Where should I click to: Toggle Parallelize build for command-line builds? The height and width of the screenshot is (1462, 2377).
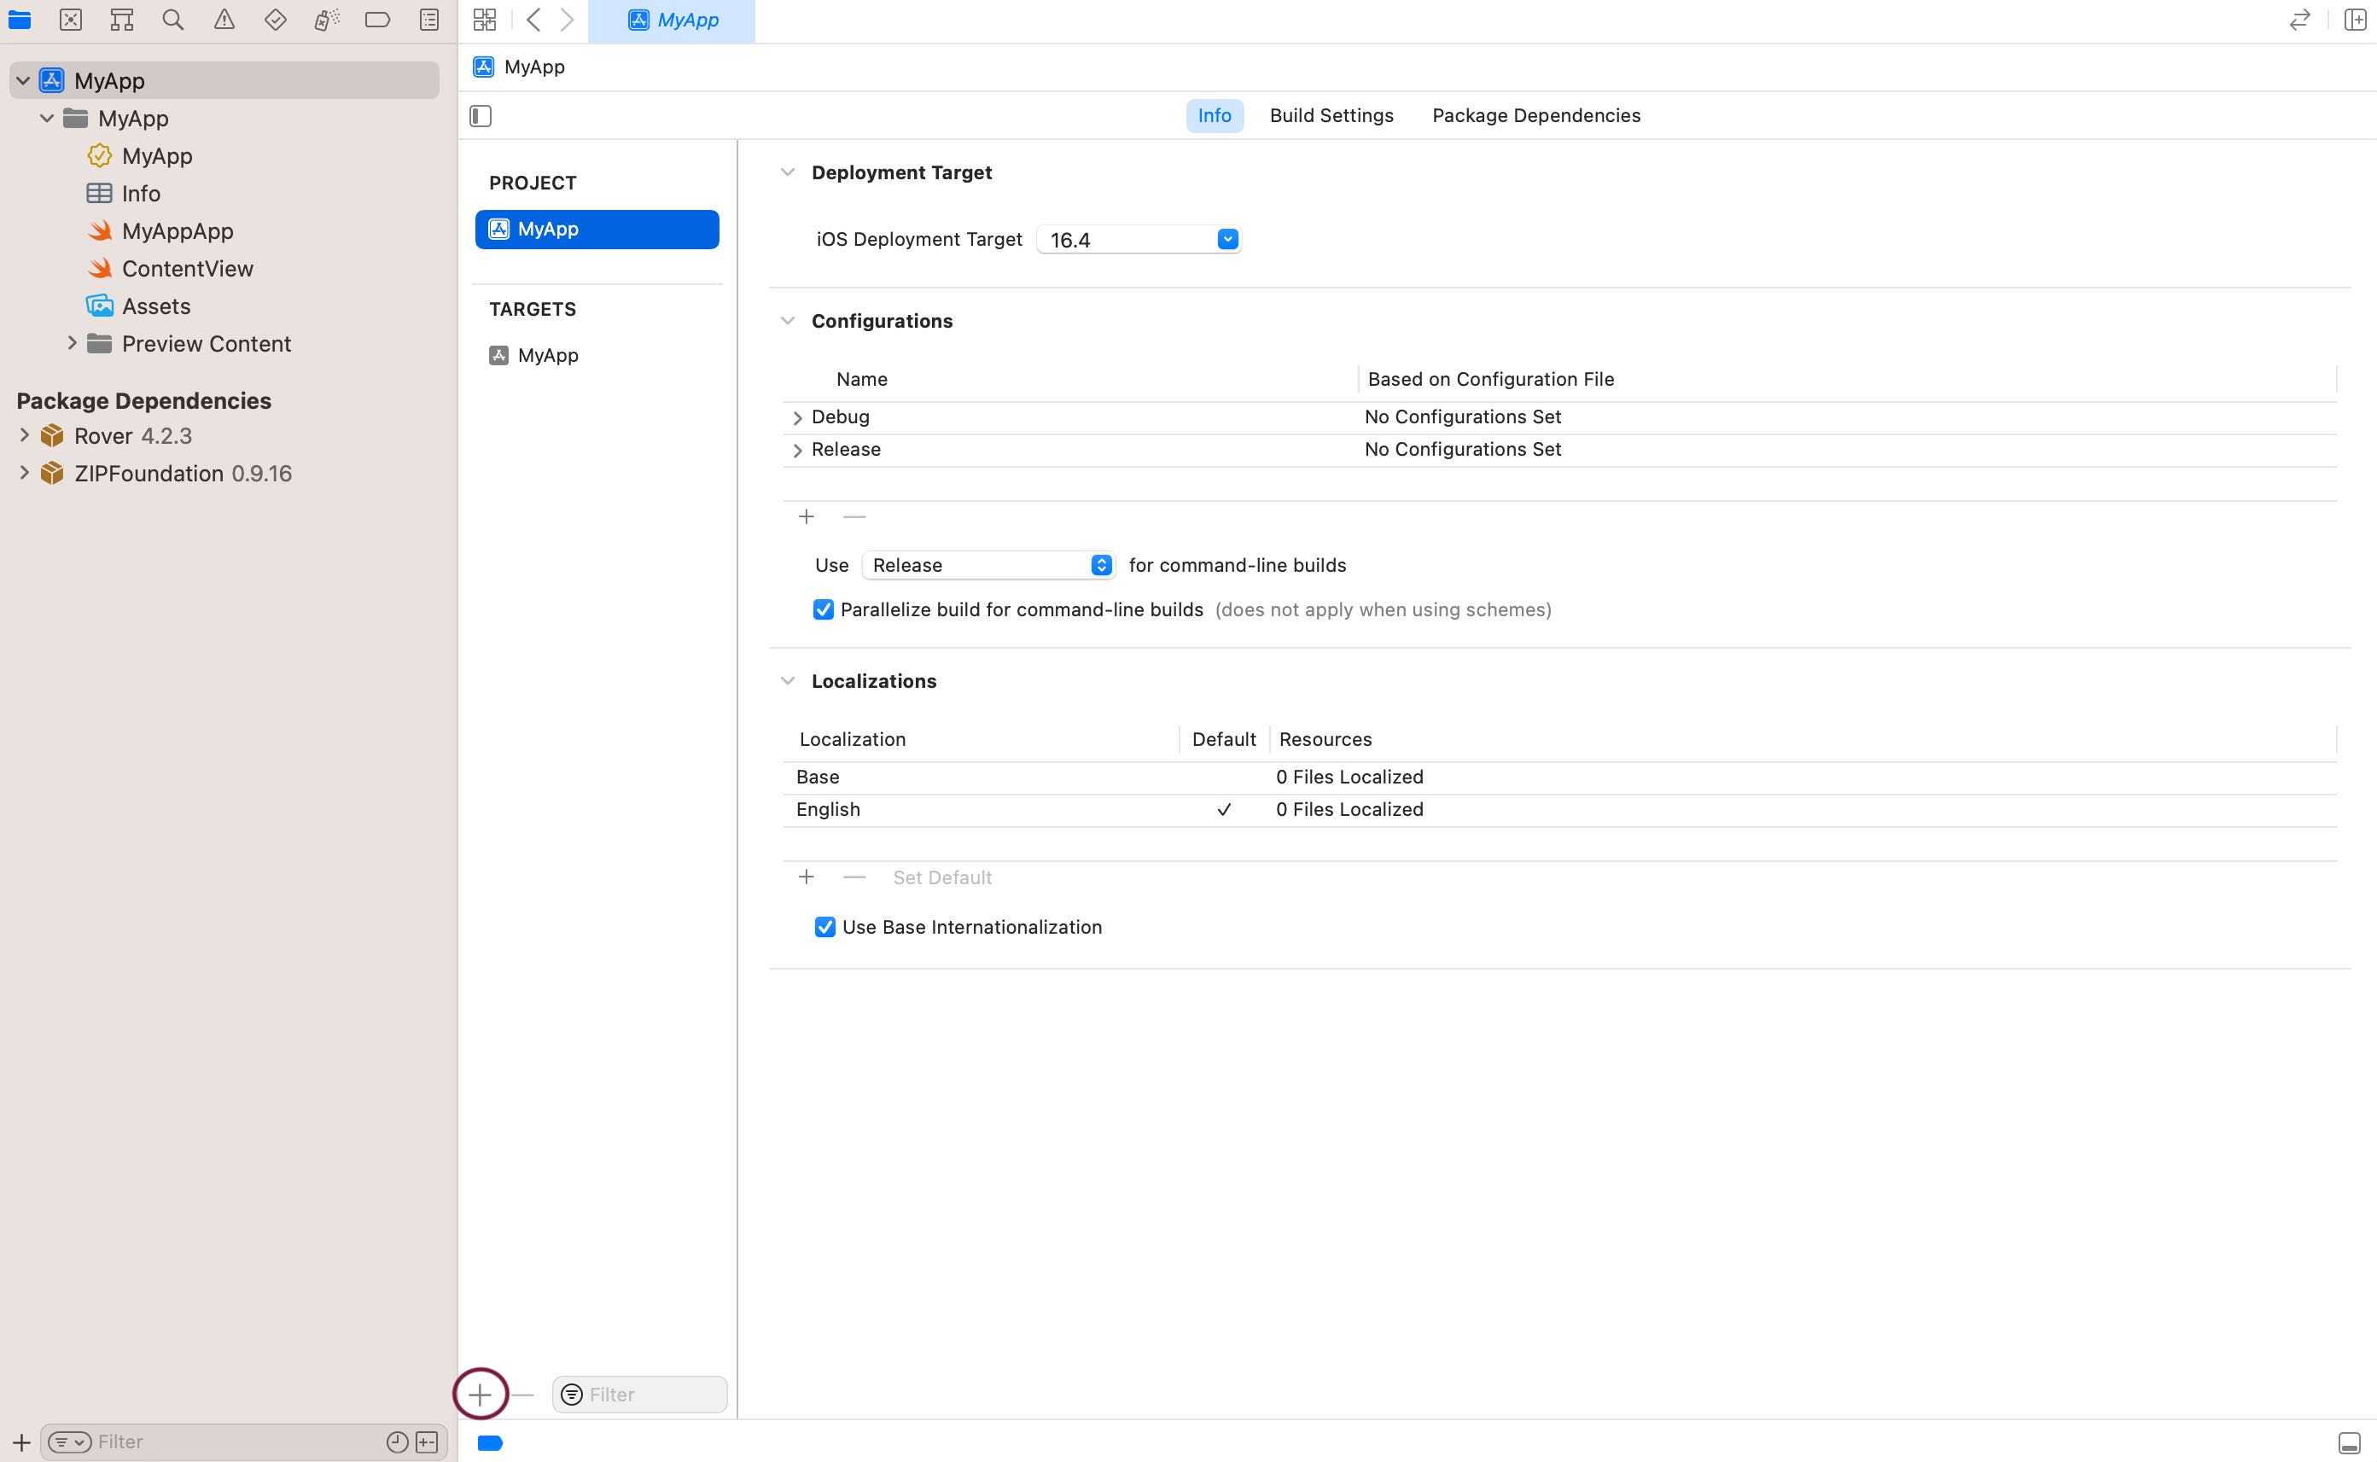[823, 609]
